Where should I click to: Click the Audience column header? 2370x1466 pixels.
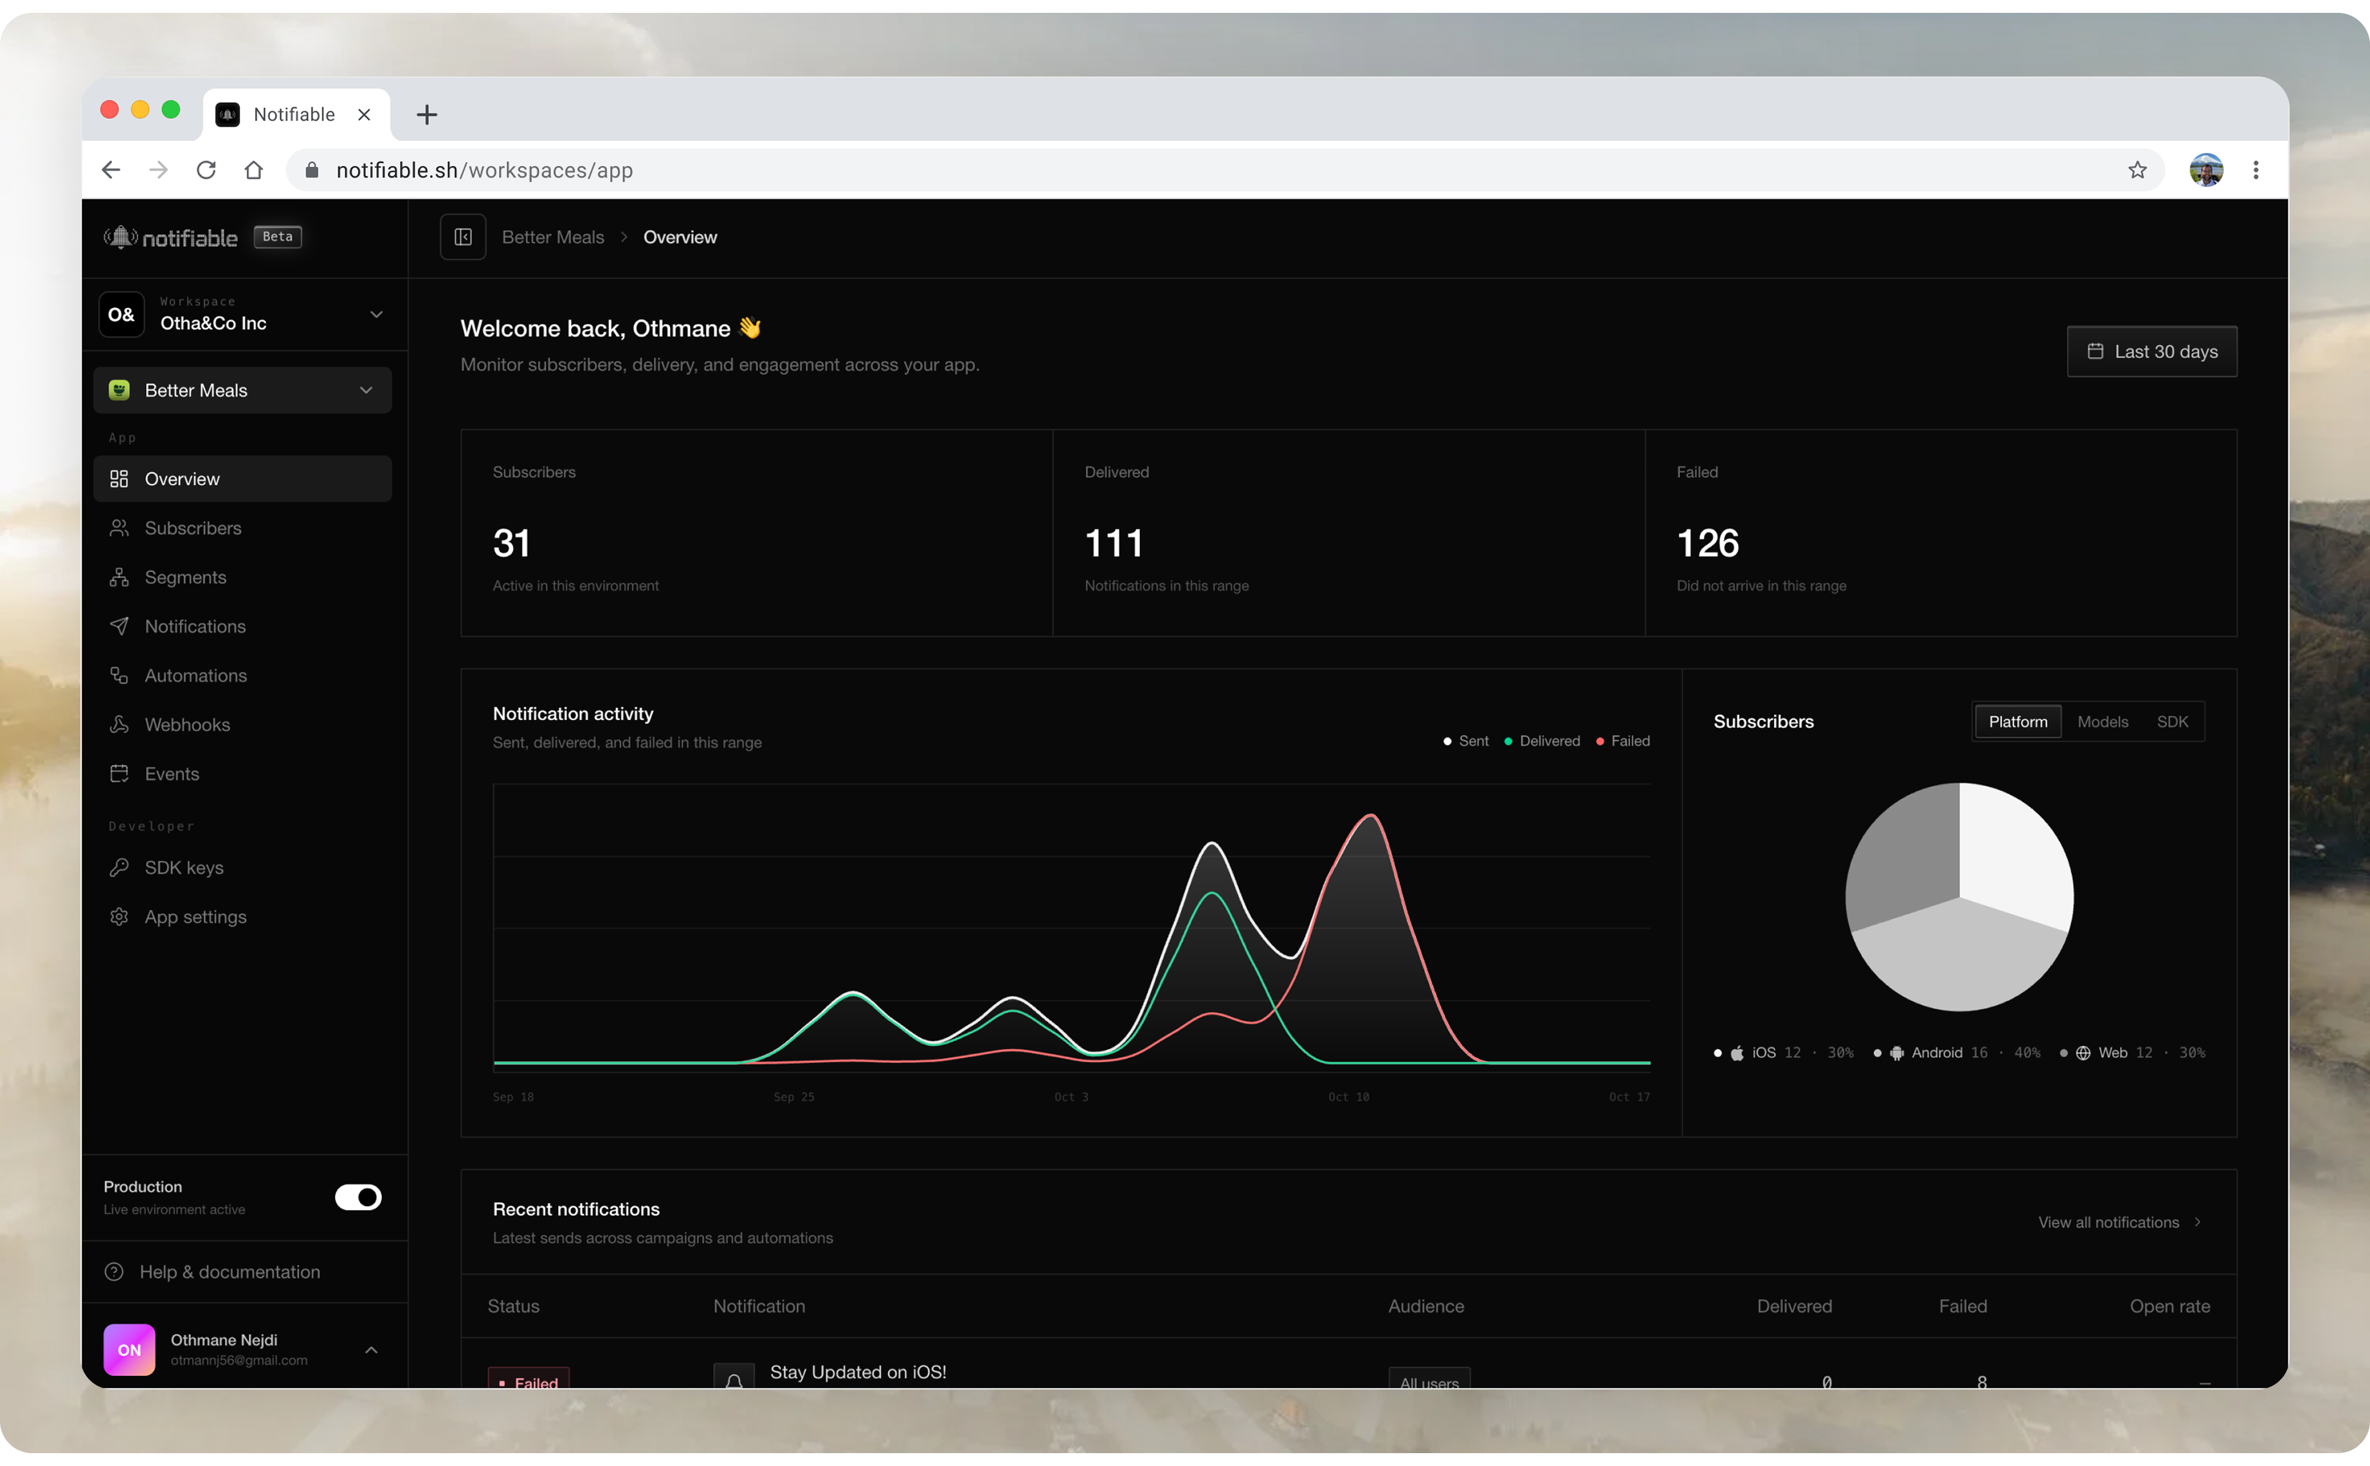(x=1426, y=1307)
